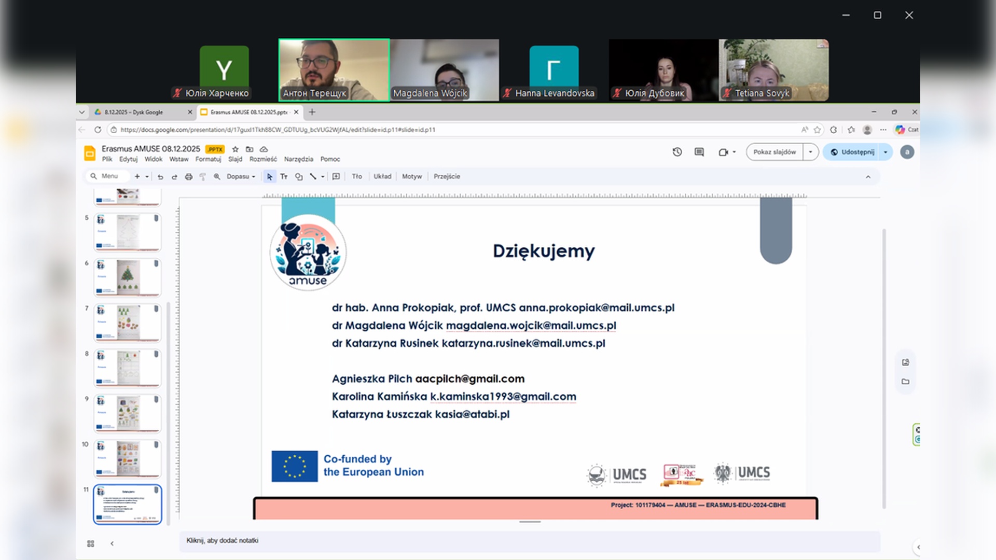This screenshot has height=560, width=996.
Task: Star the Erasmus AMUSE presentation
Action: pos(235,149)
